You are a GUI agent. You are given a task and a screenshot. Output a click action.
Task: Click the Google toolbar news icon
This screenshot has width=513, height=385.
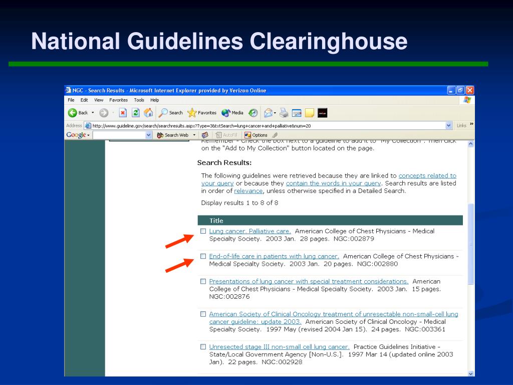(205, 135)
